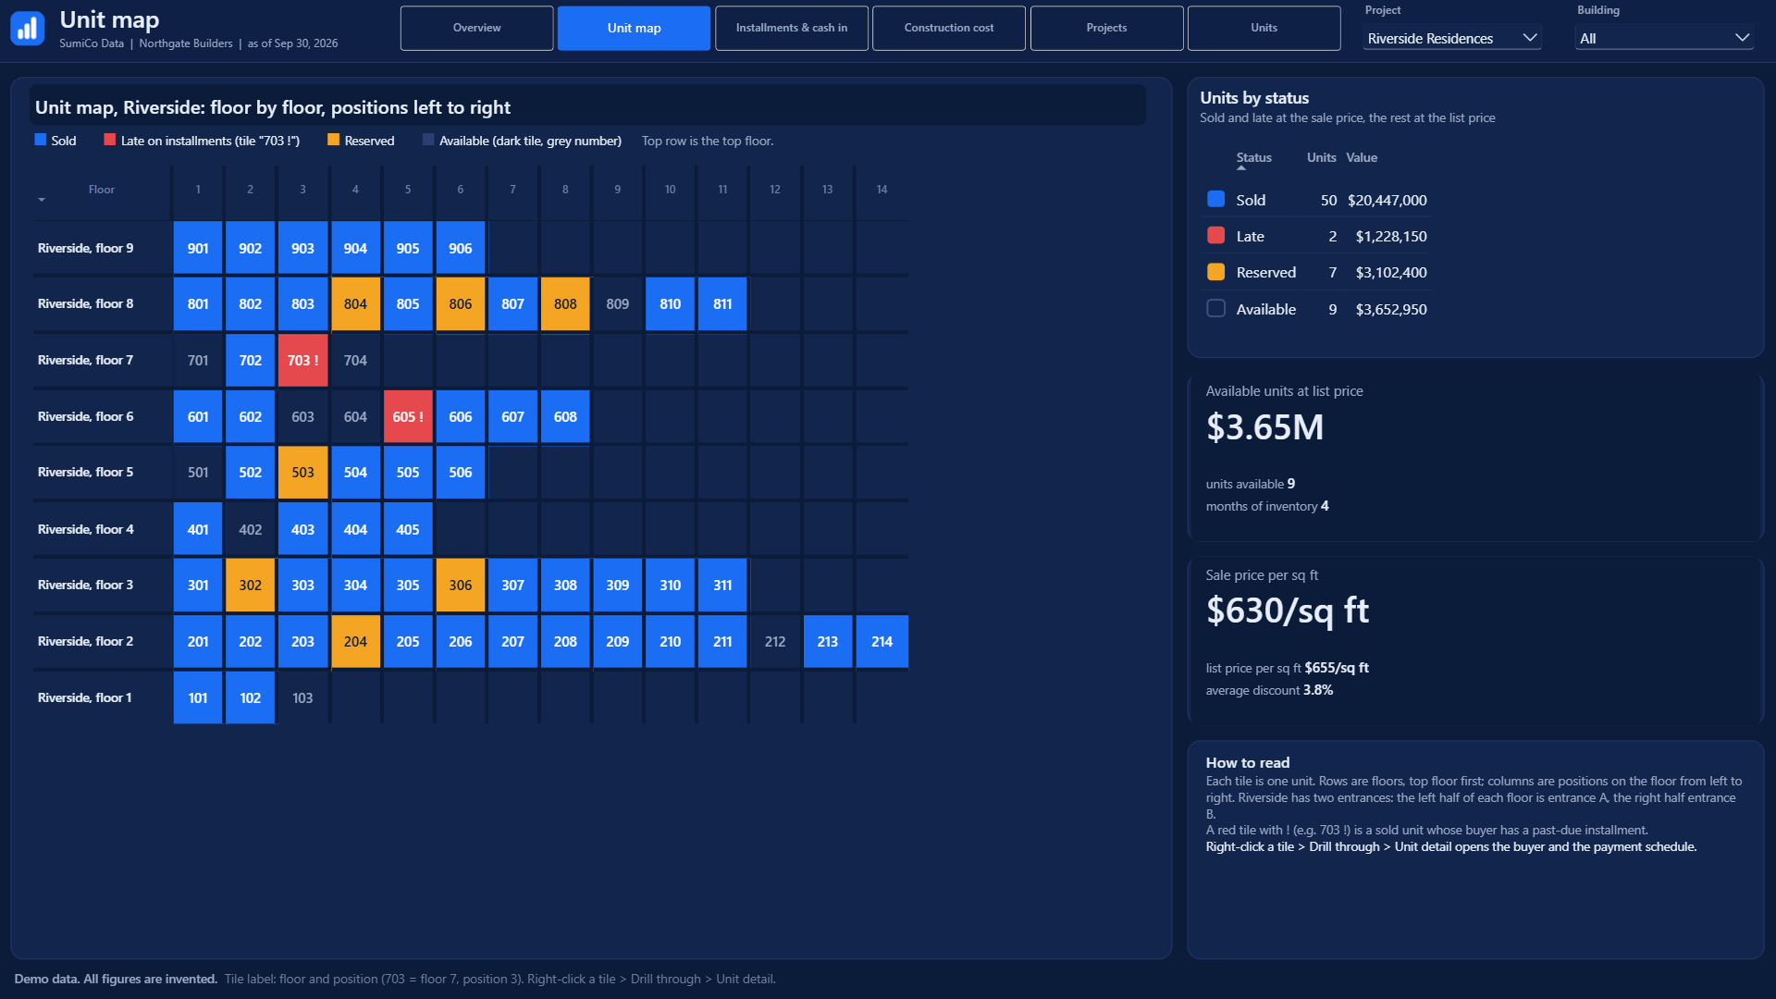Click the $3.65M available units value
This screenshot has height=999, width=1776.
[1264, 427]
